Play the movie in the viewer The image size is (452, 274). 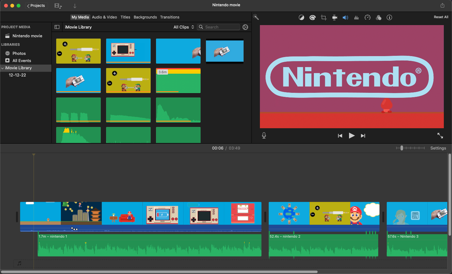click(352, 135)
